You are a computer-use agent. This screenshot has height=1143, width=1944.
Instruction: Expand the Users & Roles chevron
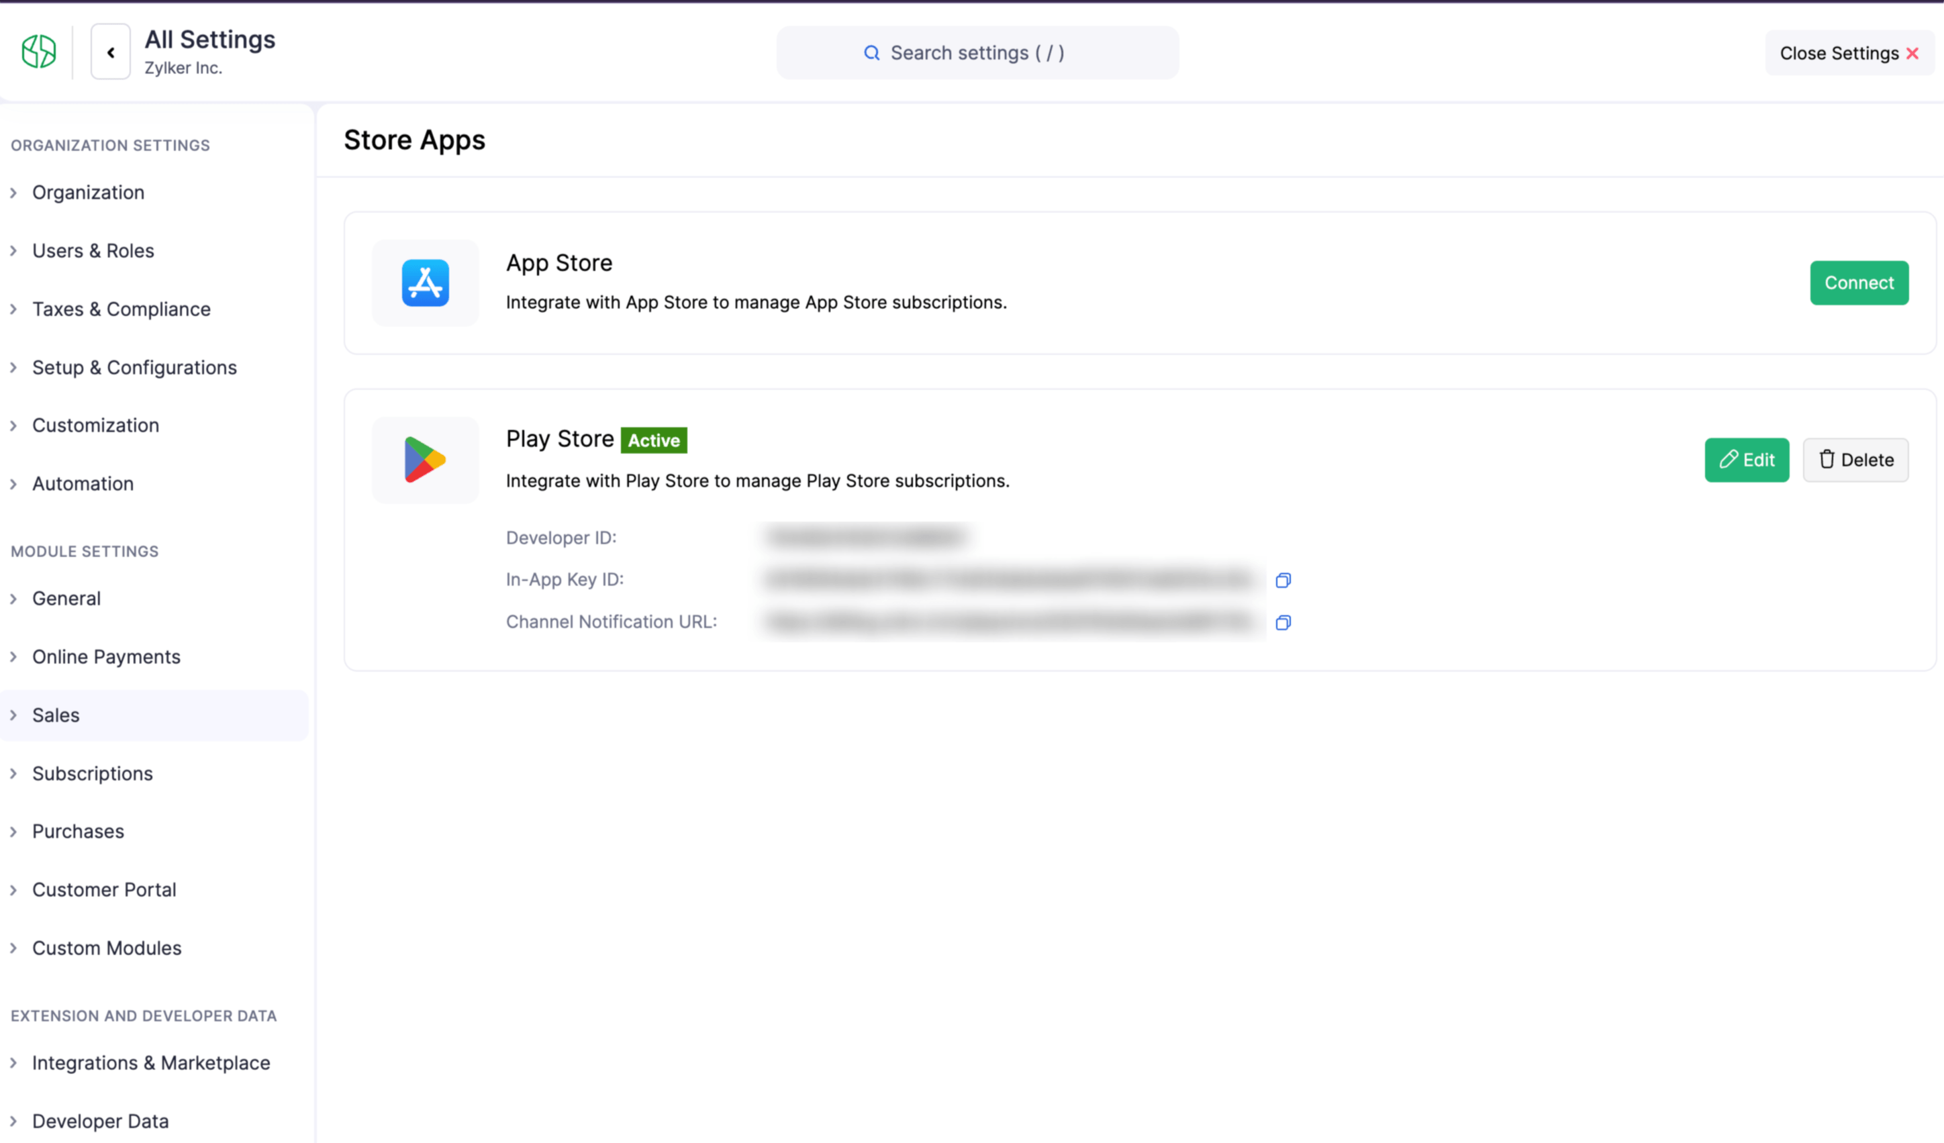click(13, 250)
